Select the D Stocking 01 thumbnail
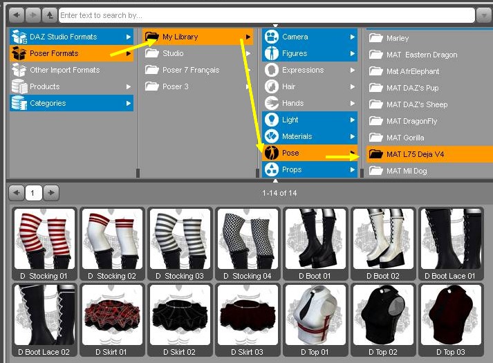The width and height of the screenshot is (493, 363). point(44,243)
